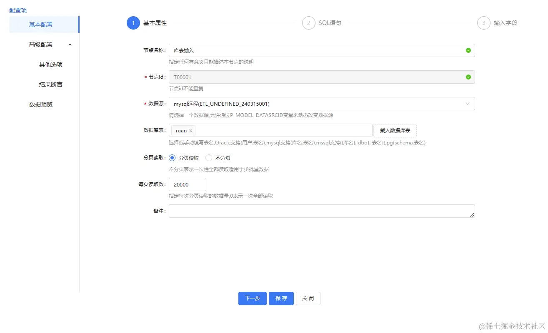Open 基本配置 in the sidebar
The width and height of the screenshot is (548, 333).
pyautogui.click(x=44, y=25)
